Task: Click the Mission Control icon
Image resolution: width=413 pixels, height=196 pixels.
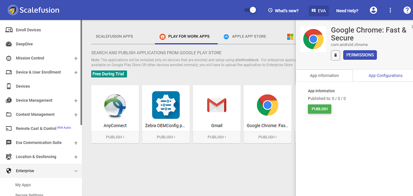Action: coord(9,58)
